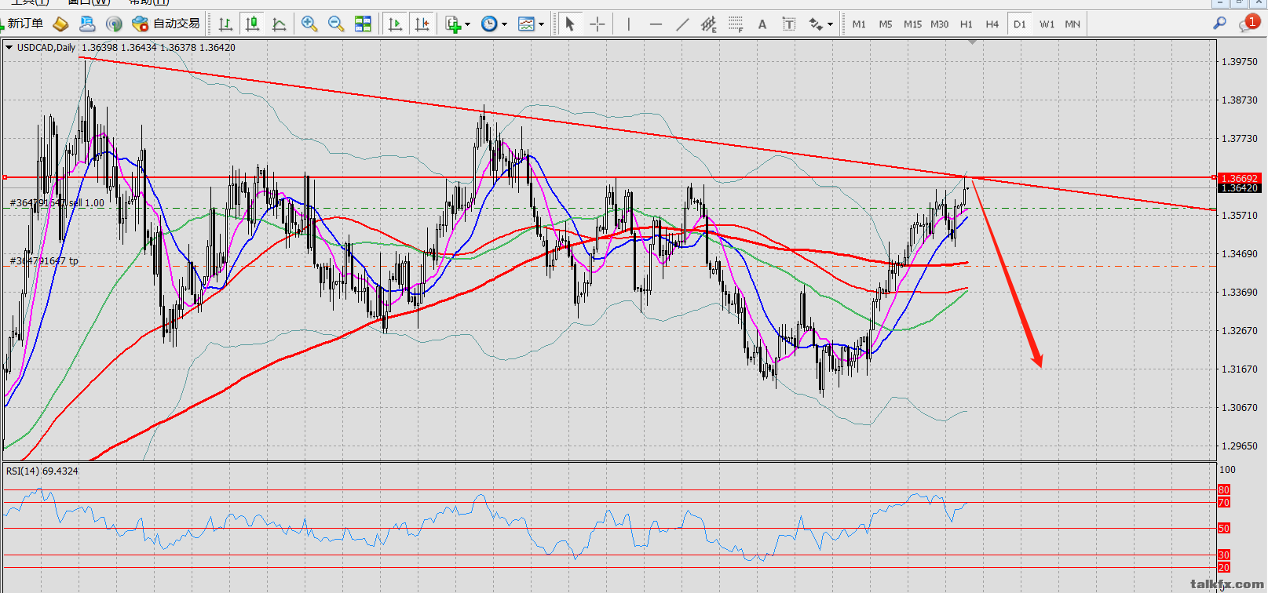The width and height of the screenshot is (1268, 593).
Task: Open the notifications chat icon with badge
Action: coord(1248,23)
